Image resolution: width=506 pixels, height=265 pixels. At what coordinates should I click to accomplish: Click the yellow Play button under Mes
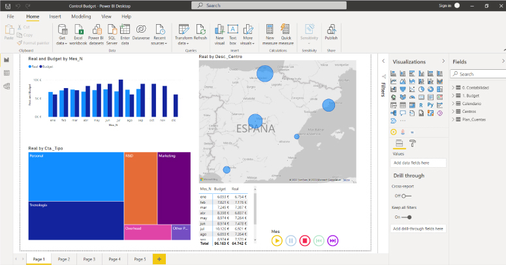point(277,241)
